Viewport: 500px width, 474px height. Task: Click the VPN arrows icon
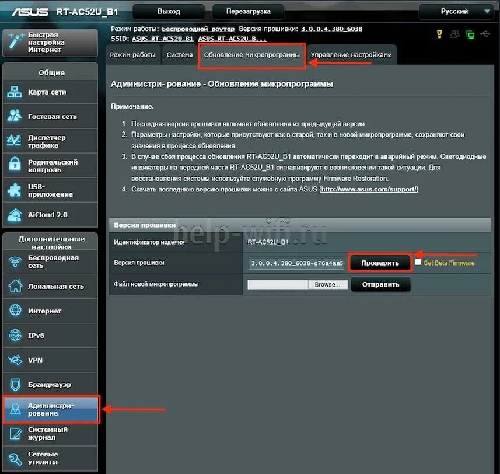[15, 360]
